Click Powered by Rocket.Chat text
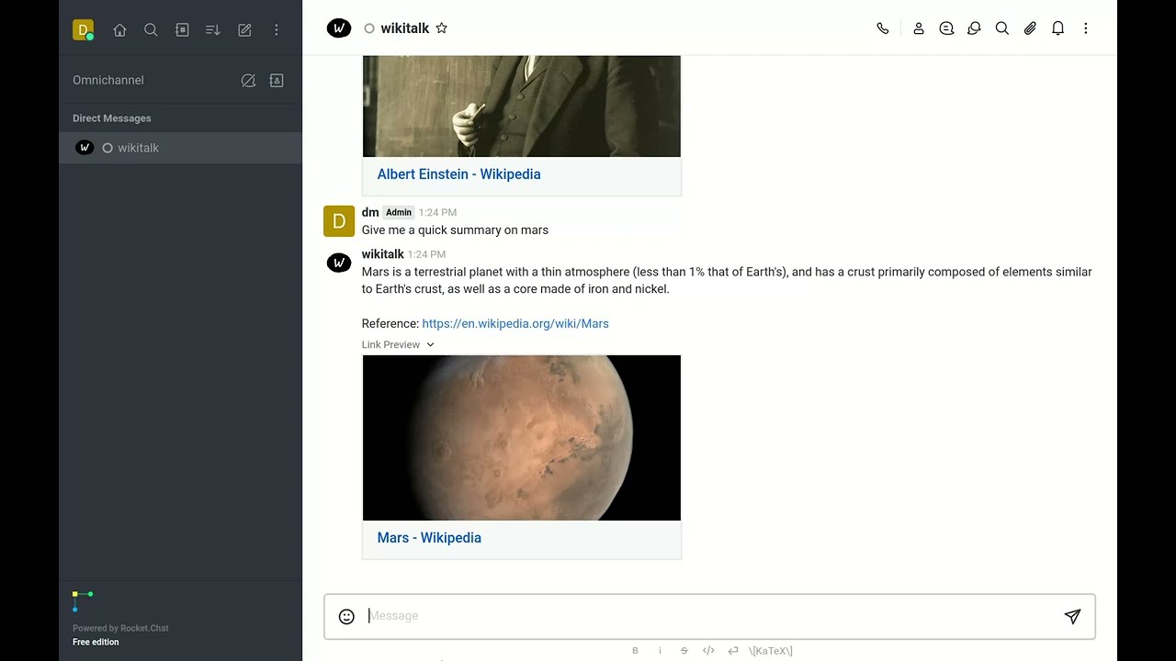 click(x=120, y=628)
